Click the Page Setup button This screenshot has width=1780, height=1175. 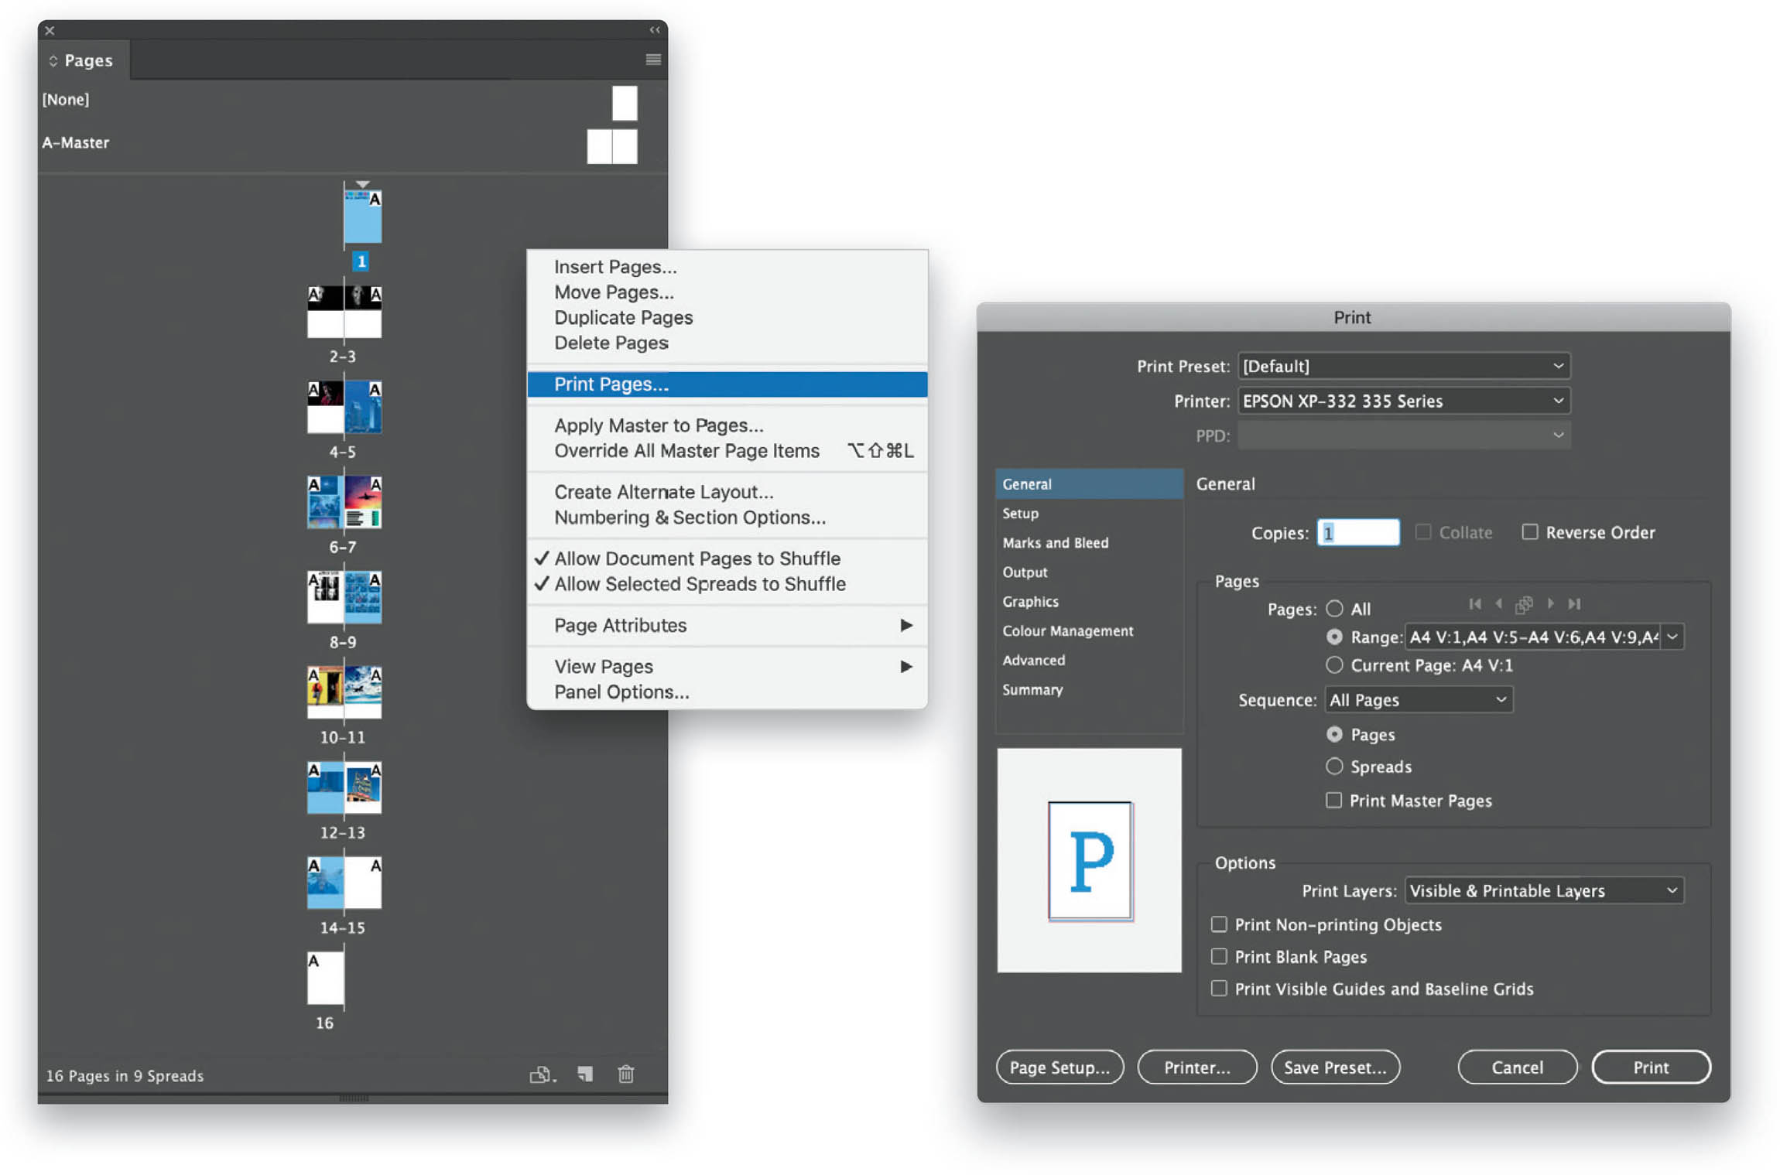(x=1059, y=1067)
